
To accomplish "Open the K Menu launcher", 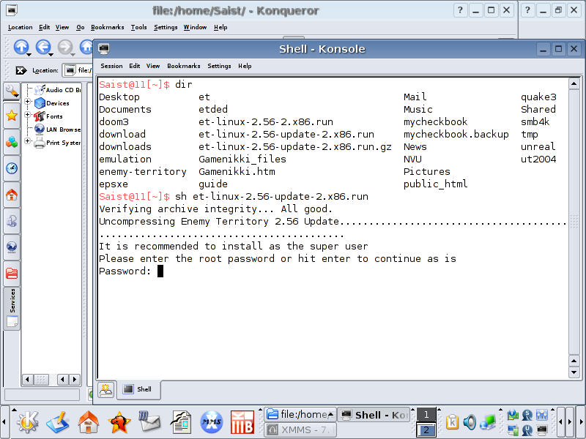I will (26, 422).
